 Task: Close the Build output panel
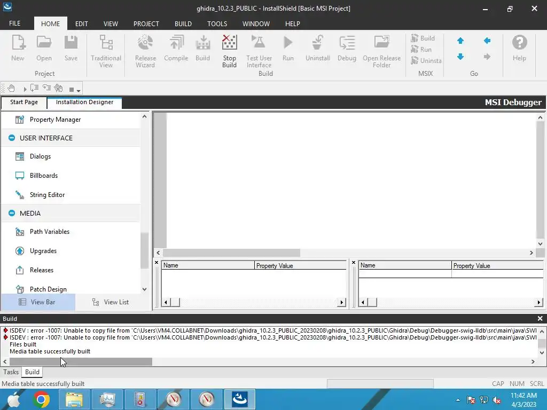coord(540,319)
